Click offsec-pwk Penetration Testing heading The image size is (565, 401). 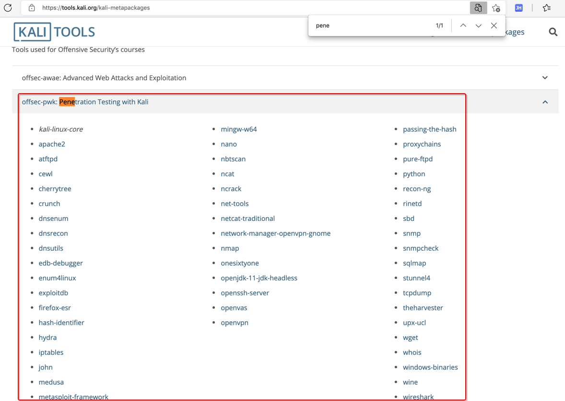[x=85, y=102]
